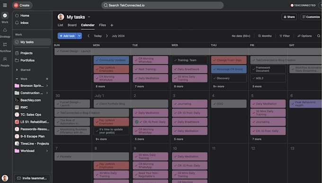
Task: Open the hamburger menu icon
Action: coord(5,5)
